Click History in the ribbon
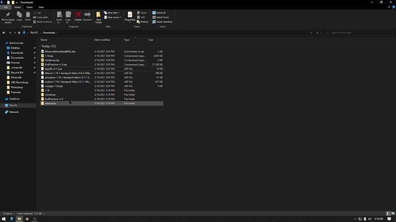Viewport: 396px width, 222px height. click(142, 22)
